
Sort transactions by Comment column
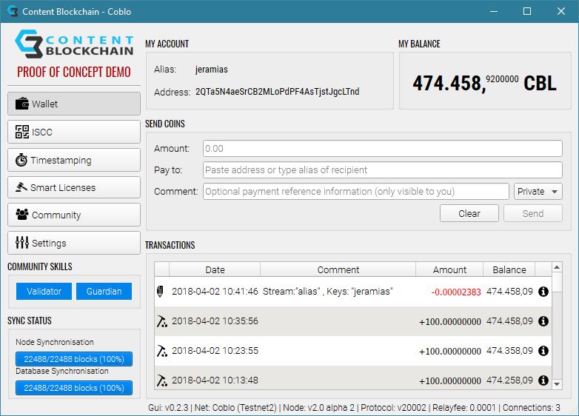(x=338, y=269)
